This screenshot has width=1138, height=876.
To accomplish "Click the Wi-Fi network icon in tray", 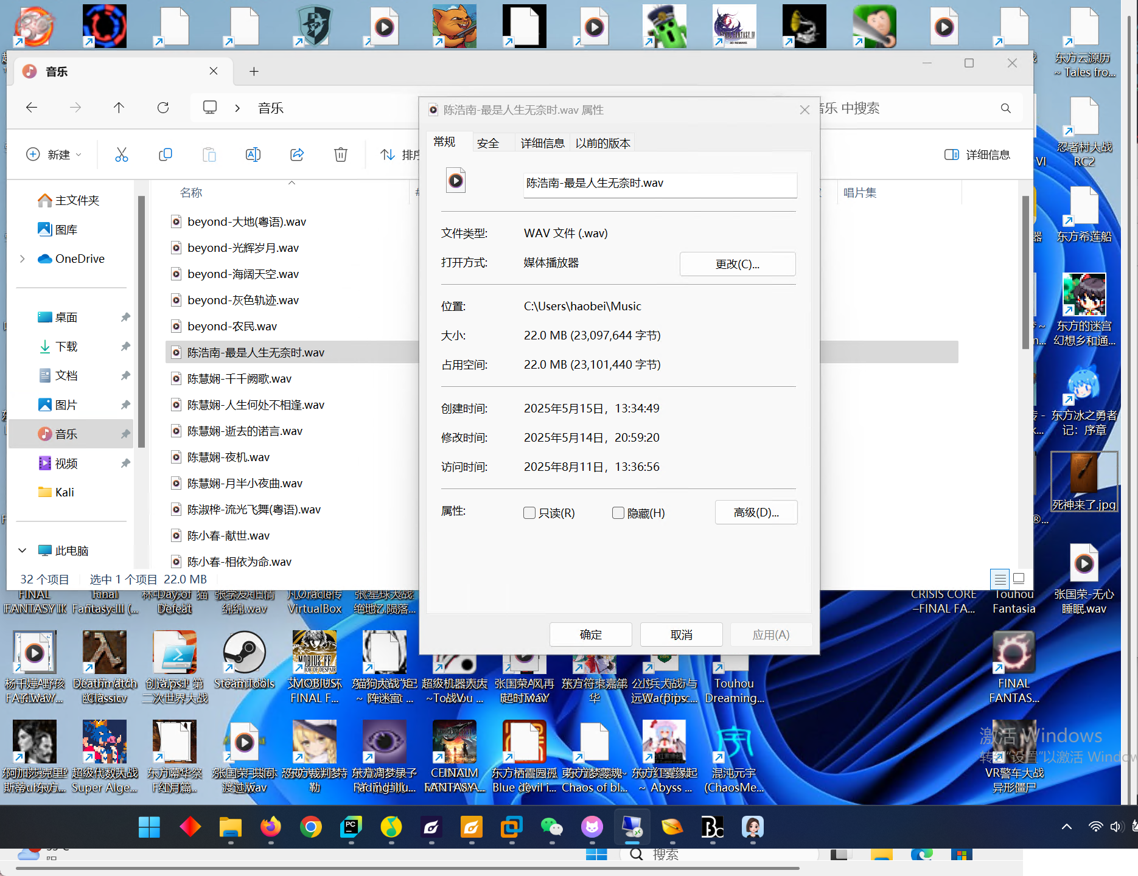I will [x=1095, y=827].
